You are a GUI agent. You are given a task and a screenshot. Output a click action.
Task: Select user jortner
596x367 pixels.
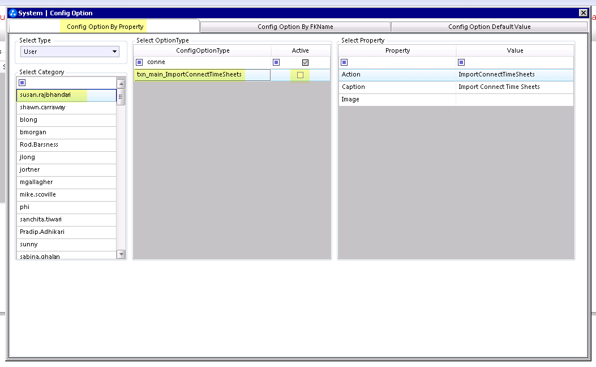click(67, 169)
